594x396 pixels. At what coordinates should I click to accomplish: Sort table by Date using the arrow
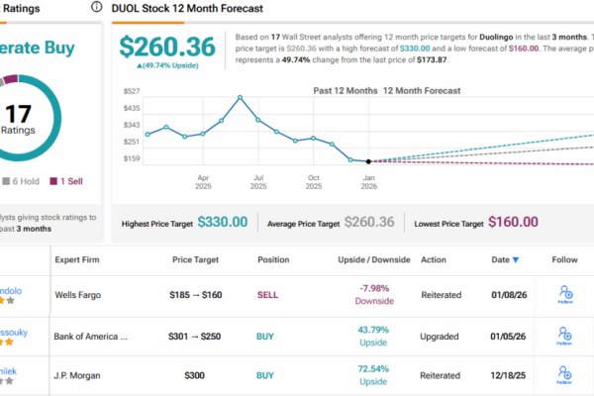click(x=514, y=261)
